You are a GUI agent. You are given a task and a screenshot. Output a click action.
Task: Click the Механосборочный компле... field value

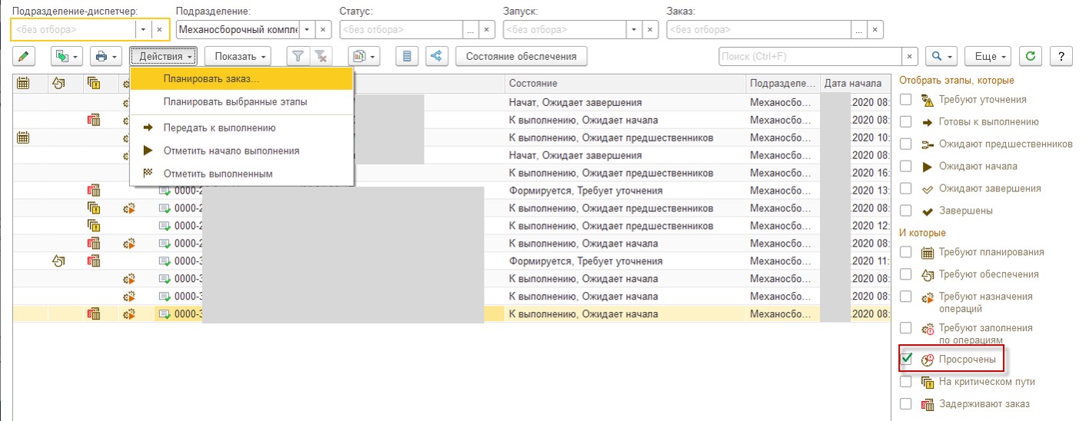(x=238, y=29)
